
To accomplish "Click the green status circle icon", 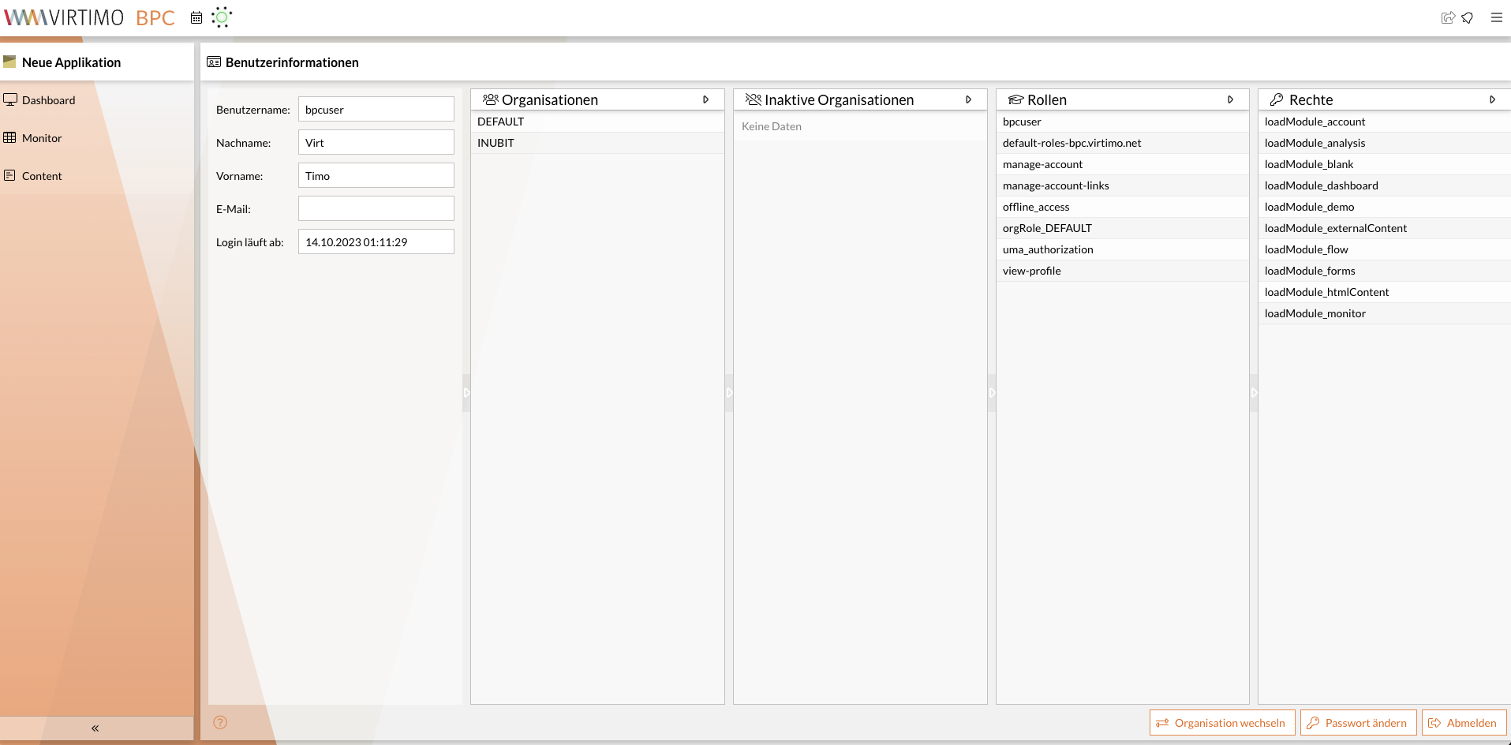I will pyautogui.click(x=222, y=17).
